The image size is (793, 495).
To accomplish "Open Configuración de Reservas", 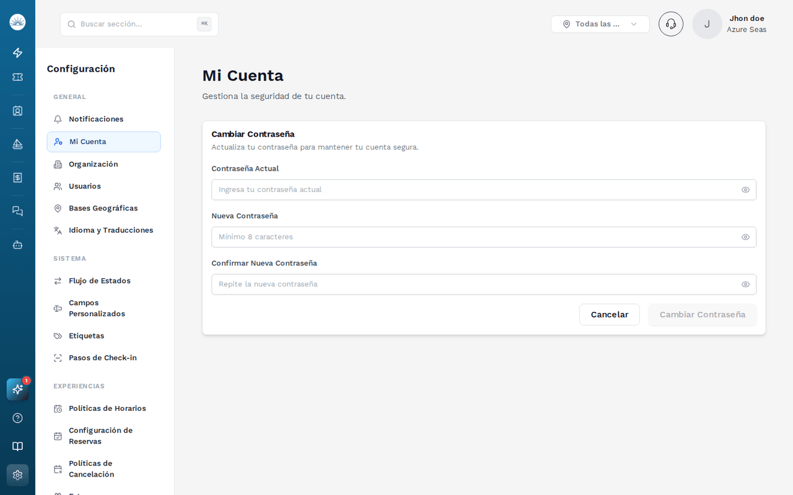I will pos(103,436).
